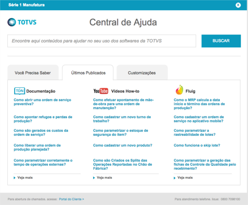
Task: Click the Central de Ajuda title
Action: click(x=123, y=22)
